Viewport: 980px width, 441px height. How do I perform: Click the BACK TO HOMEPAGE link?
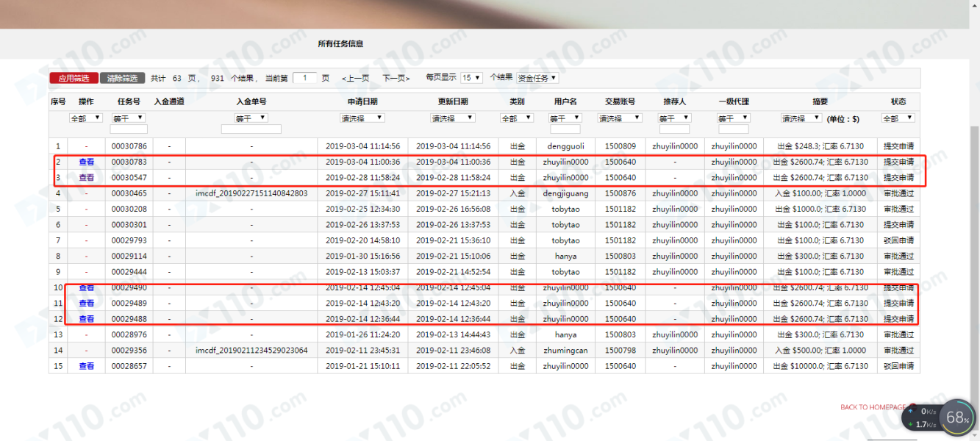(x=873, y=407)
